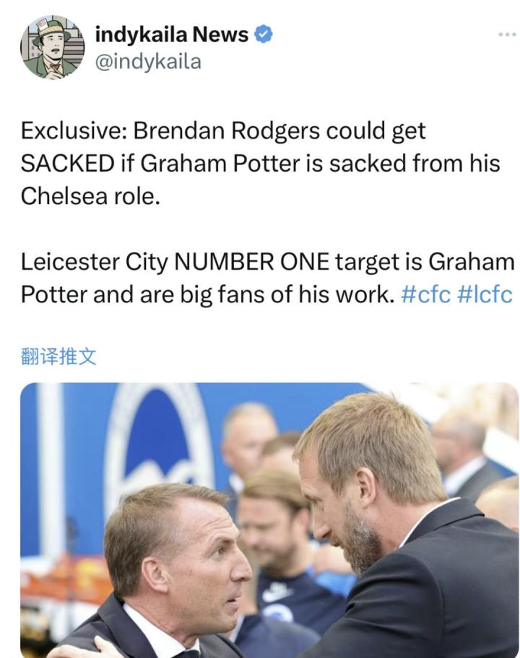Click the capitalized word SACKED
This screenshot has width=520, height=658.
[x=65, y=163]
